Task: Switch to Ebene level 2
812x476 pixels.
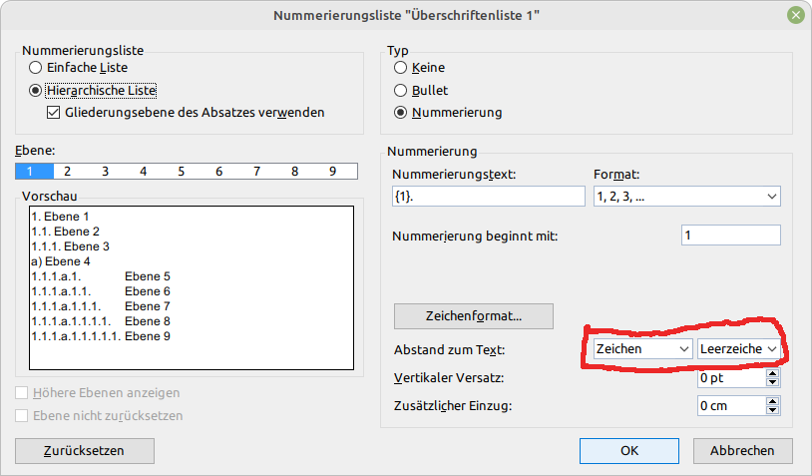Action: coord(68,172)
